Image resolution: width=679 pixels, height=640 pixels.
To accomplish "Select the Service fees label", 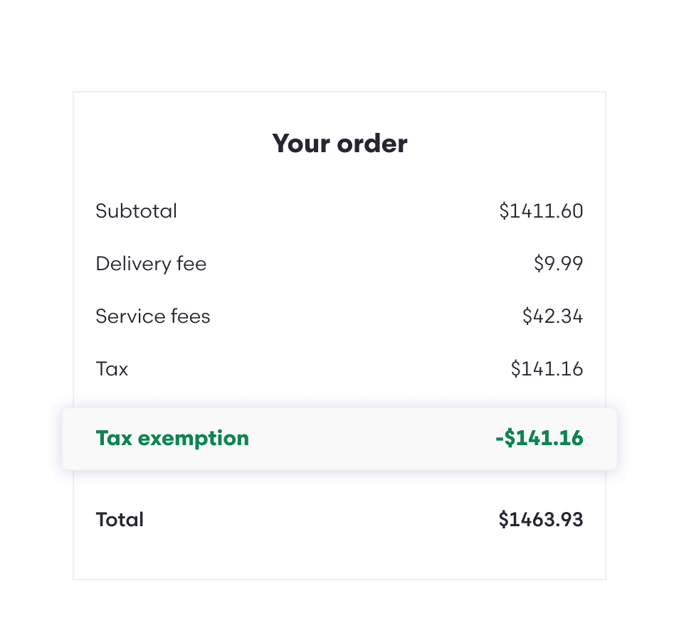I will click(x=153, y=316).
